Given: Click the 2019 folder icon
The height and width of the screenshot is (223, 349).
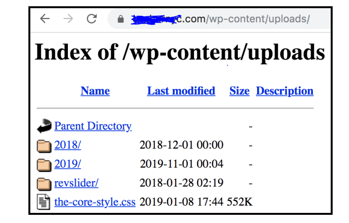Looking at the screenshot, I should click(44, 165).
